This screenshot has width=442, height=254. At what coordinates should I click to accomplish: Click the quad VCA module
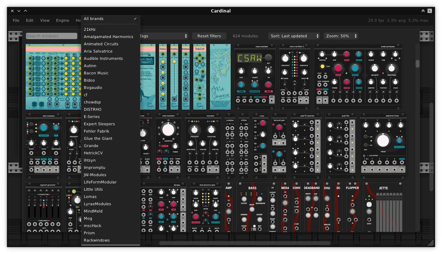click(341, 146)
